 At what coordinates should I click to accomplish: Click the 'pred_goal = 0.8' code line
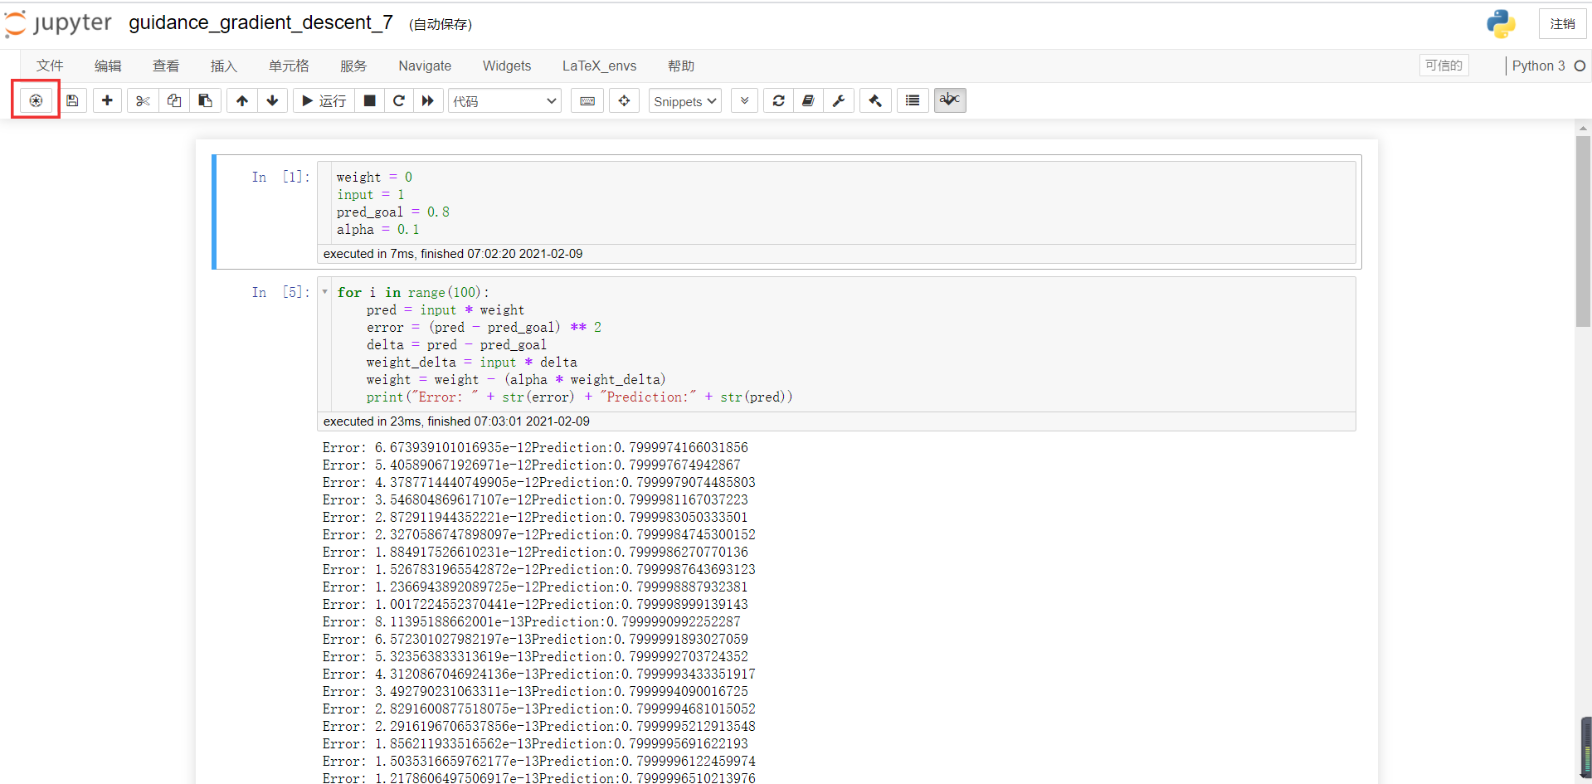393,212
